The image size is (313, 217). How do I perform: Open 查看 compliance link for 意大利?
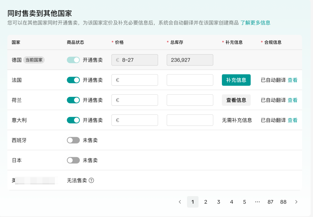(x=292, y=120)
